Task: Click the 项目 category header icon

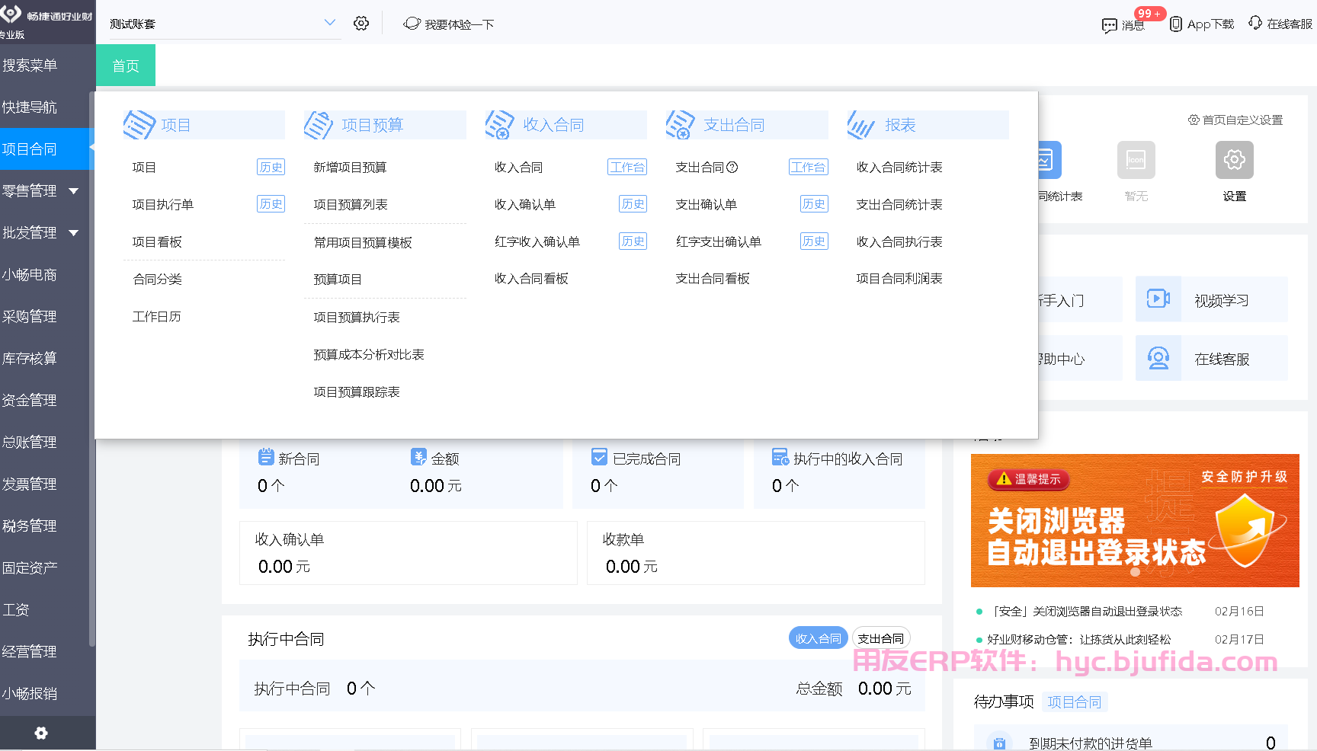Action: (139, 125)
